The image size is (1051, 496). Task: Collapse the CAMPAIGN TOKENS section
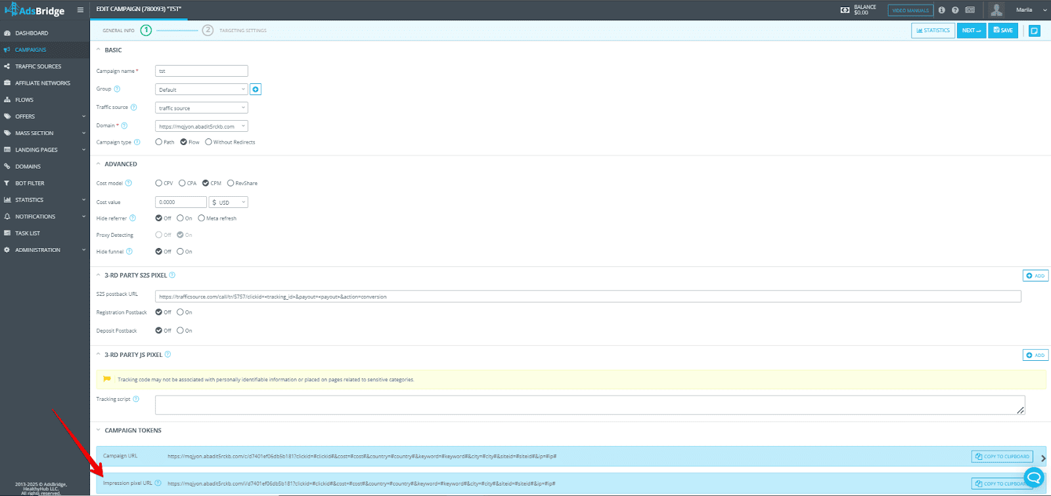[99, 430]
